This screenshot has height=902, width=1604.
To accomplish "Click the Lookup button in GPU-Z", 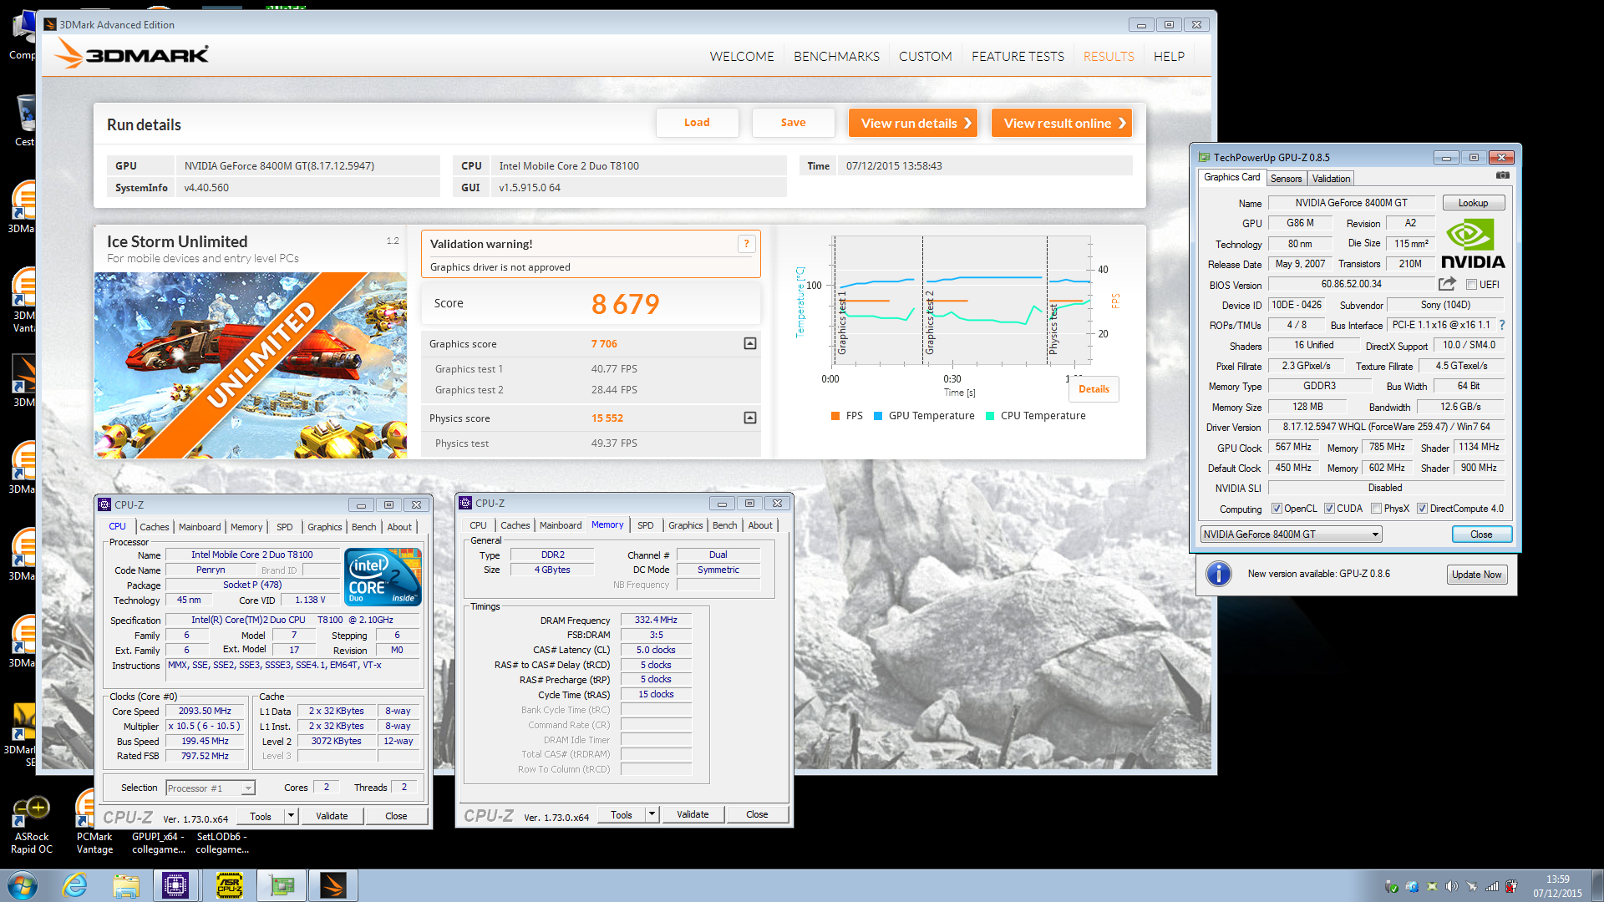I will [1473, 203].
